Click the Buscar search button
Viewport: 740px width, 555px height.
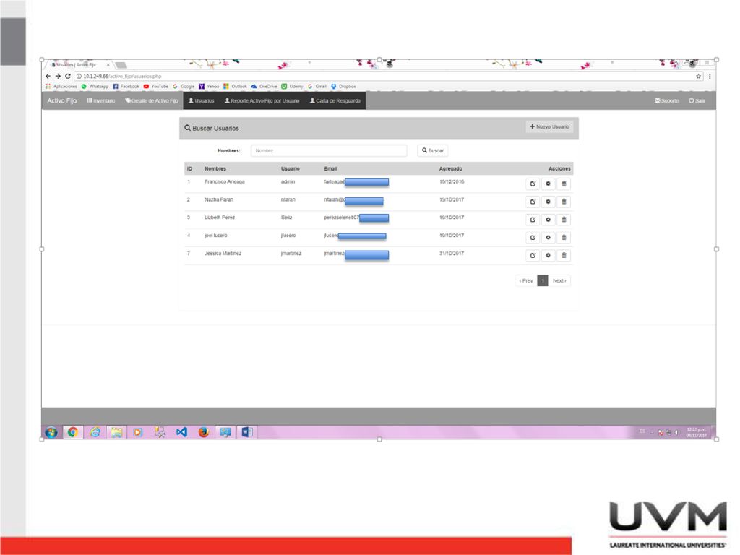click(x=433, y=150)
